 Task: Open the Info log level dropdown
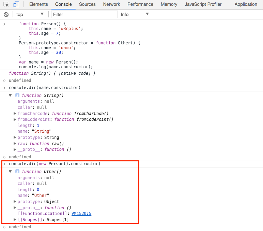pos(135,14)
